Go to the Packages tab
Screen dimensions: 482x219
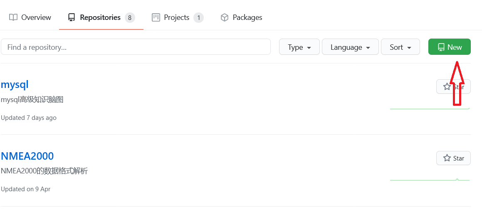pos(242,17)
